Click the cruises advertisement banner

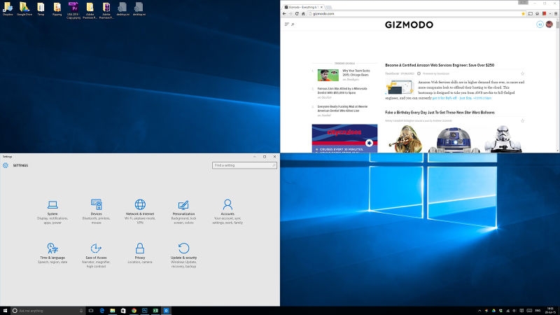344,139
